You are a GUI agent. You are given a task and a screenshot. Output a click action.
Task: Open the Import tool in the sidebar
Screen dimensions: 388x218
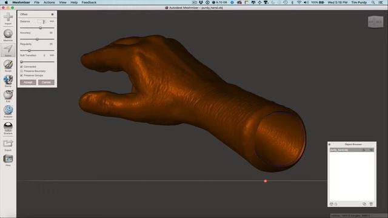[x=8, y=18]
